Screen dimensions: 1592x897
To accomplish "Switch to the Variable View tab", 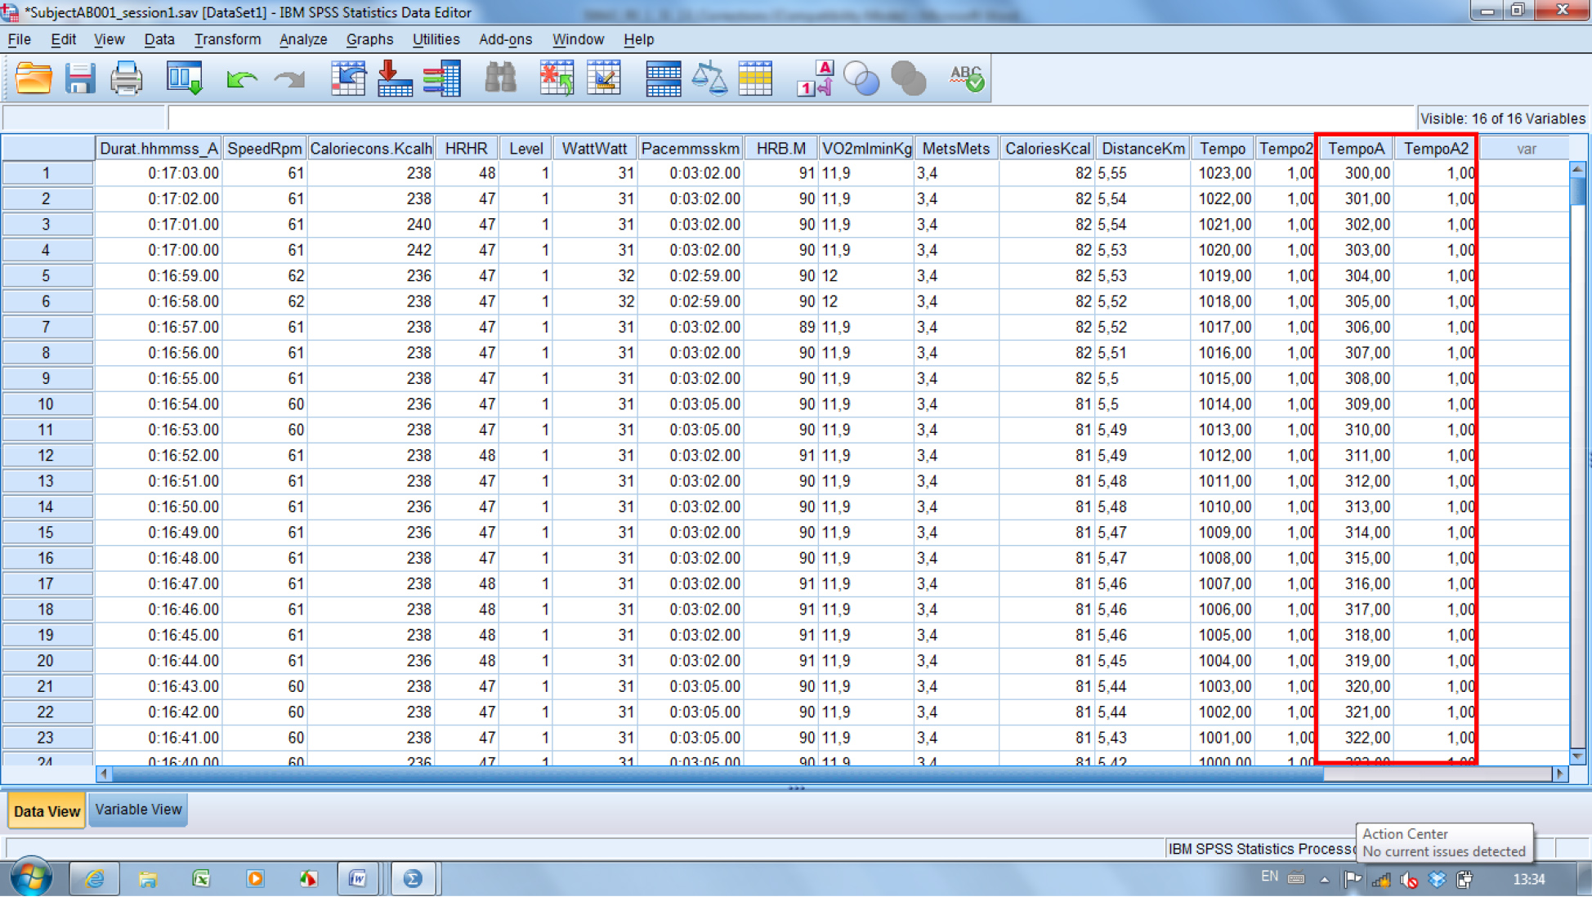I will click(138, 810).
